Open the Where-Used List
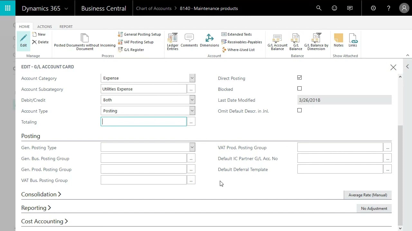The image size is (412, 231). pyautogui.click(x=238, y=50)
